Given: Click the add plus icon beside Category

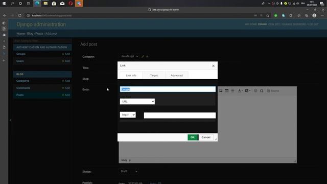Looking at the screenshot, I should (147, 57).
